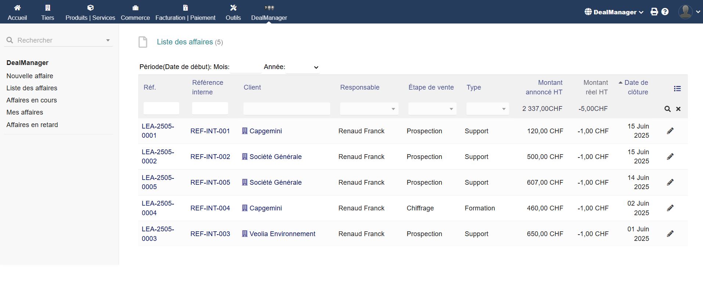Open the Responsable filter dropdown
The image size is (703, 300).
click(x=369, y=109)
